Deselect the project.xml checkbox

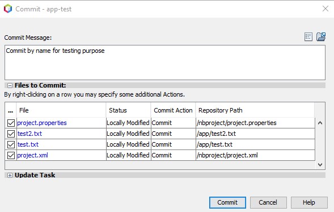point(11,155)
